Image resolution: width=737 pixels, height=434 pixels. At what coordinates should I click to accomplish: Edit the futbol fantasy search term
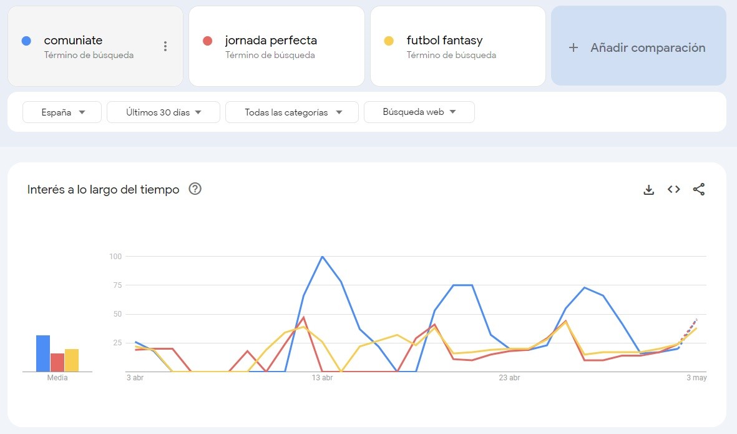[x=444, y=41]
